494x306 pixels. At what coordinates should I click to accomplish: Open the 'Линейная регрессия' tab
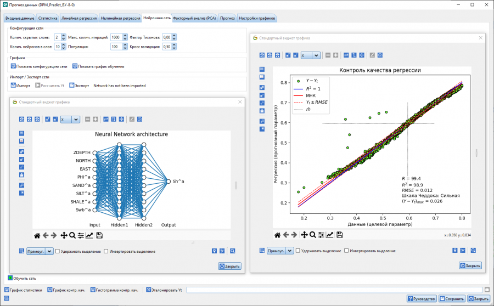coord(79,18)
